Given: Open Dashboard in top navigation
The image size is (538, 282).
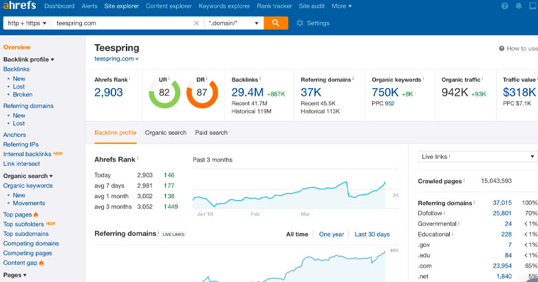Looking at the screenshot, I should click(59, 6).
